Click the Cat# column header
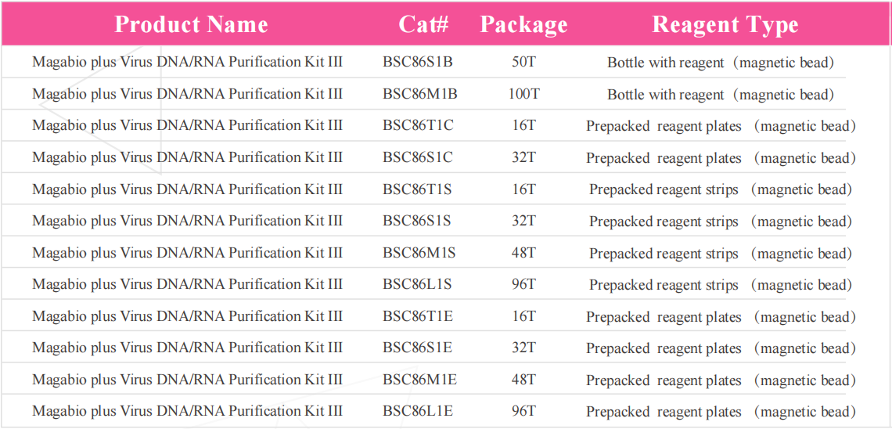Image resolution: width=892 pixels, height=429 pixels. [423, 25]
